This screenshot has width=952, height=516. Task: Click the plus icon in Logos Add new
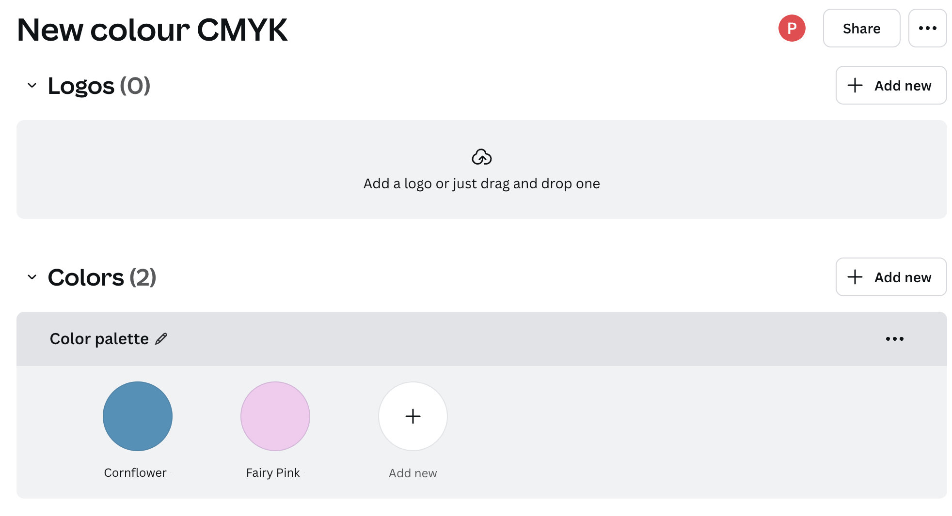855,85
